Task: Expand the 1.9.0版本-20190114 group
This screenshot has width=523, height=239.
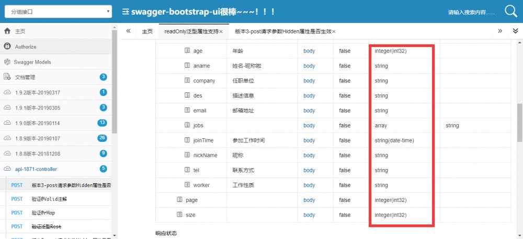Action: pos(56,123)
